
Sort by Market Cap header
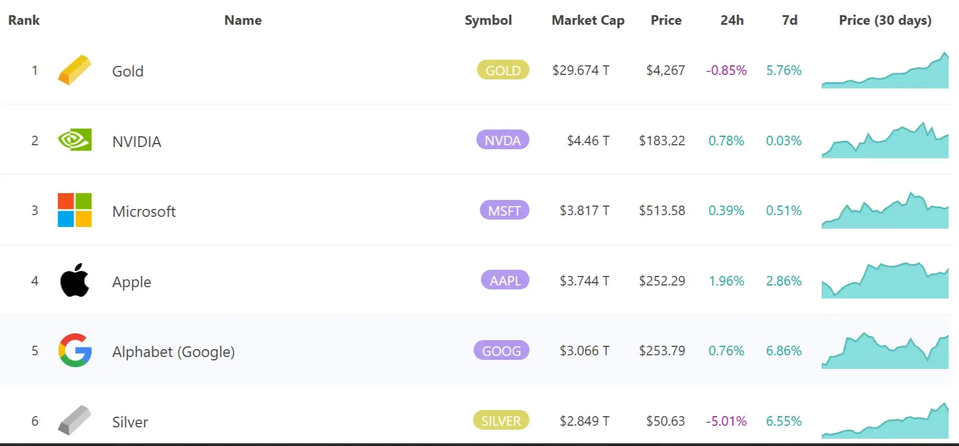pos(588,20)
